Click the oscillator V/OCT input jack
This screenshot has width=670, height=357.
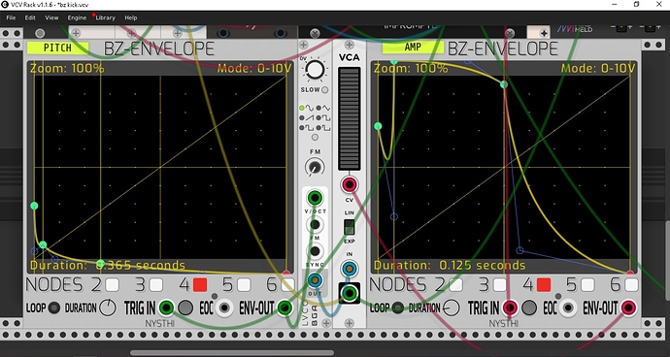pyautogui.click(x=315, y=198)
